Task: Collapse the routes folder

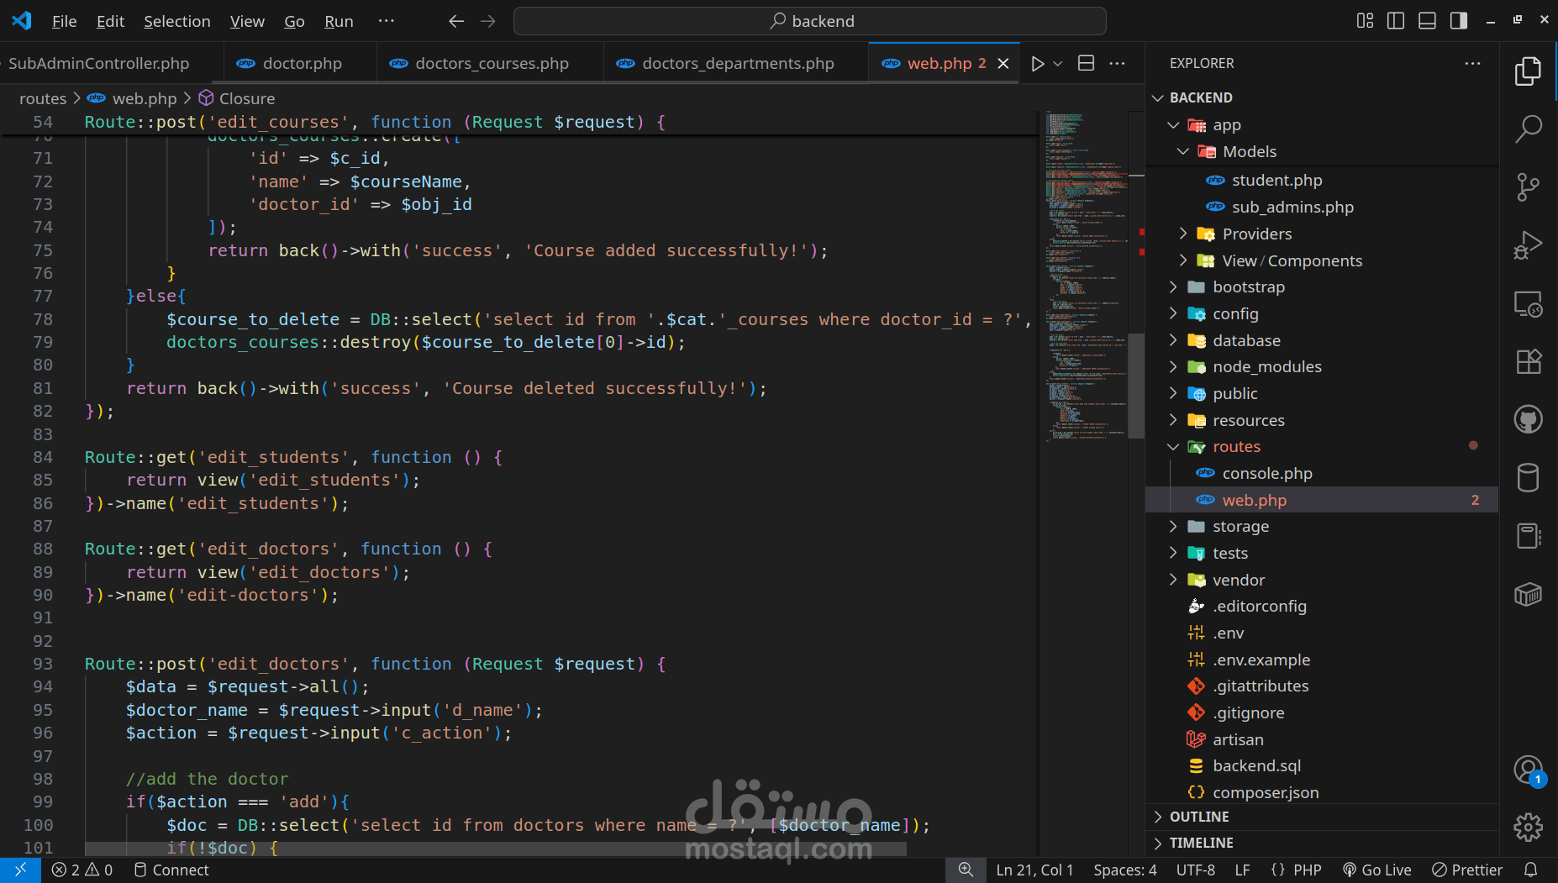Action: point(1173,447)
